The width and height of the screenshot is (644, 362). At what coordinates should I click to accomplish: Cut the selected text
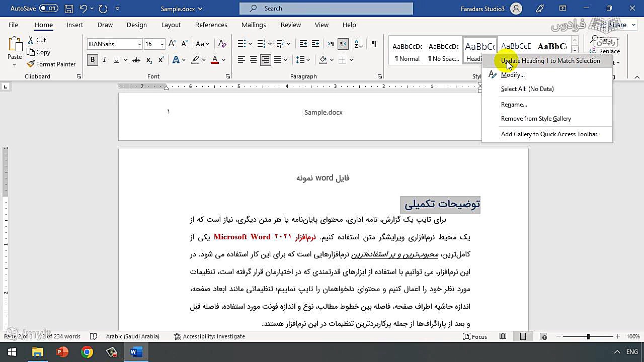[36, 40]
